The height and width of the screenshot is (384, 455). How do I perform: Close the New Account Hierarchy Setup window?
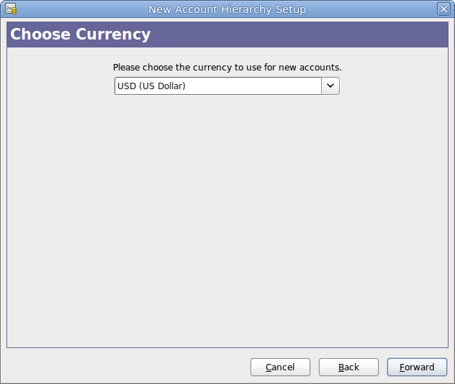click(443, 9)
